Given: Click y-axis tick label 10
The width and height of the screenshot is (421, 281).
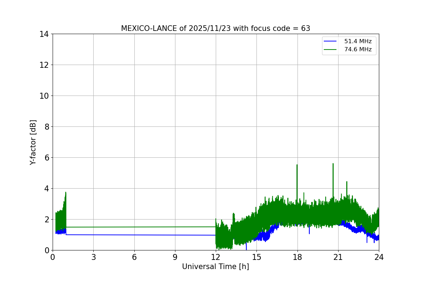Looking at the screenshot, I should coord(44,96).
